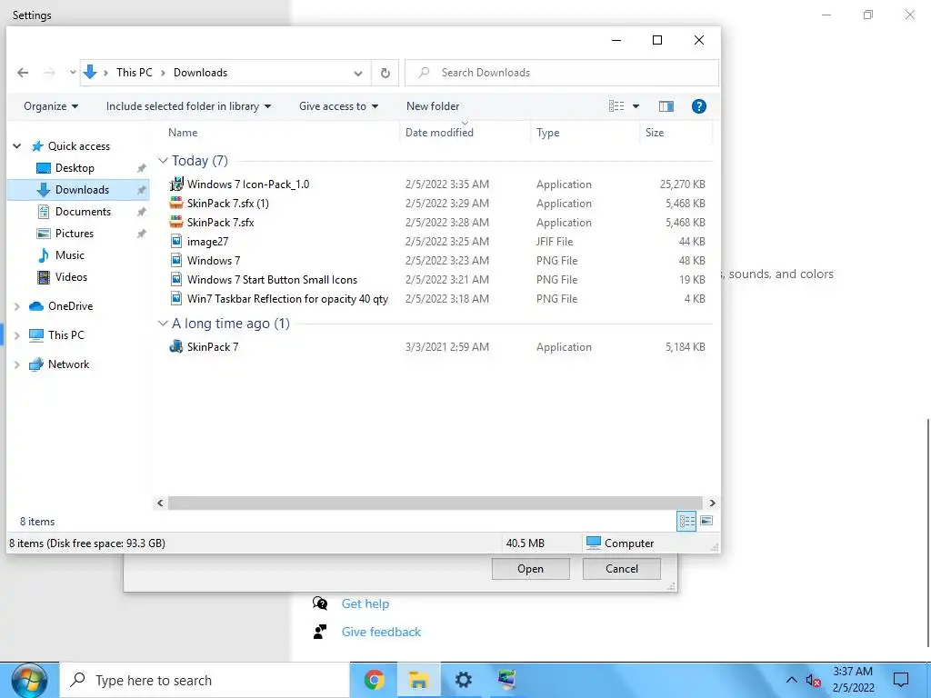Screen dimensions: 931x698
Task: Click the address bar history dropdown chevron
Action: click(x=358, y=73)
